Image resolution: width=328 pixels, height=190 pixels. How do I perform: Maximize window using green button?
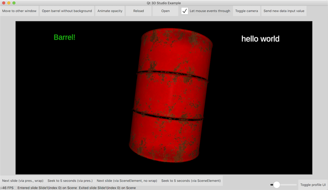point(14,3)
